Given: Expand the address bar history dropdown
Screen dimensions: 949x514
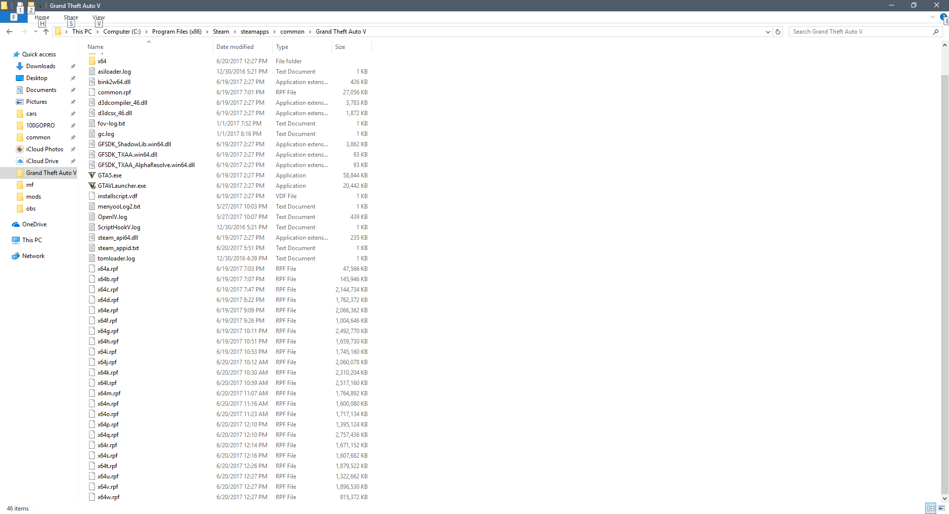Looking at the screenshot, I should click(768, 32).
